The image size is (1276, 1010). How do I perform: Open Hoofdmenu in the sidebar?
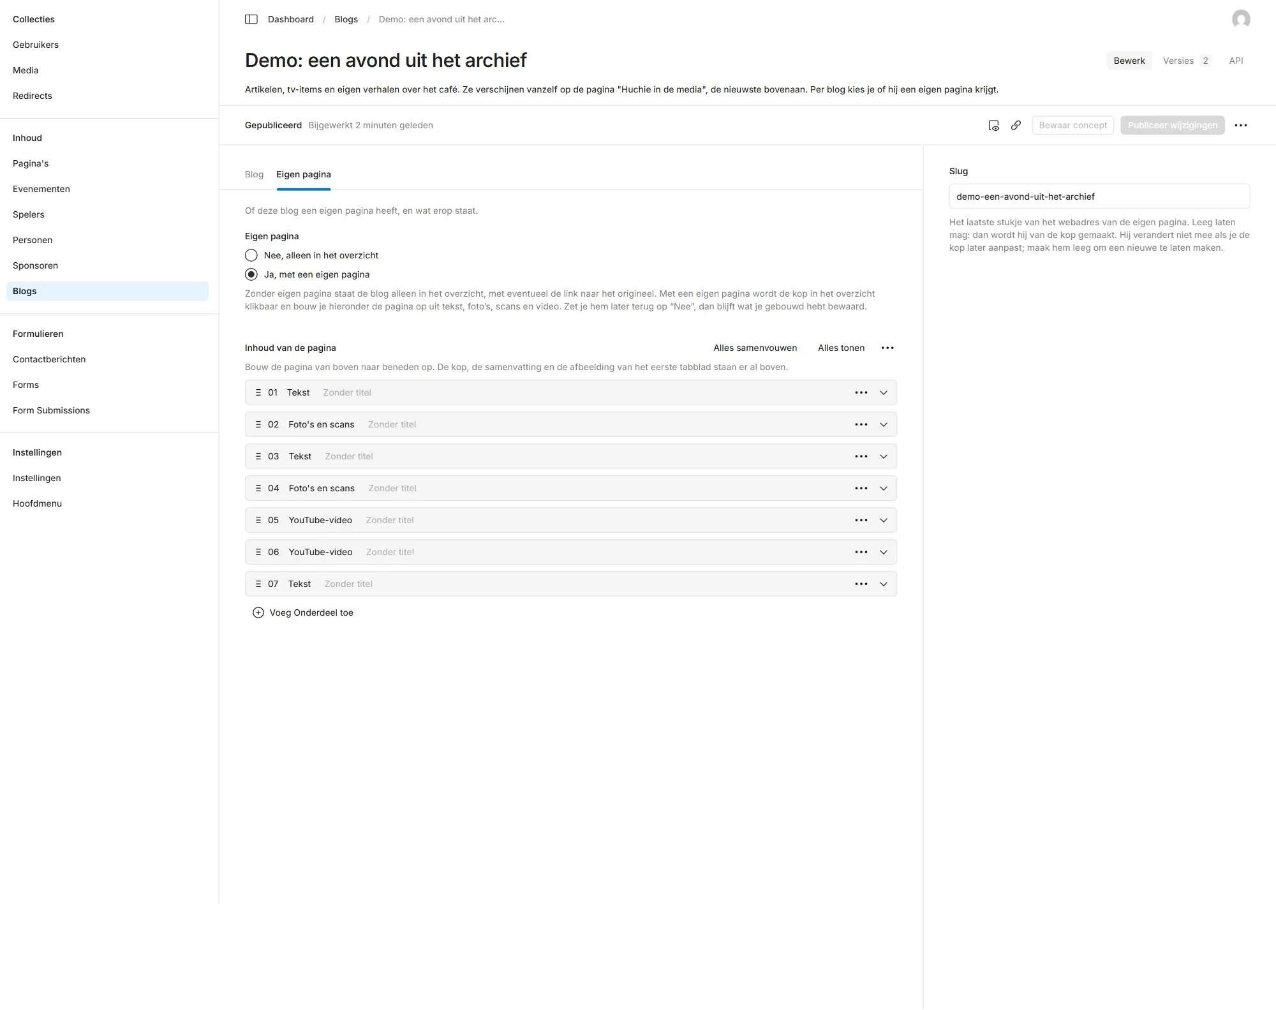[x=37, y=503]
